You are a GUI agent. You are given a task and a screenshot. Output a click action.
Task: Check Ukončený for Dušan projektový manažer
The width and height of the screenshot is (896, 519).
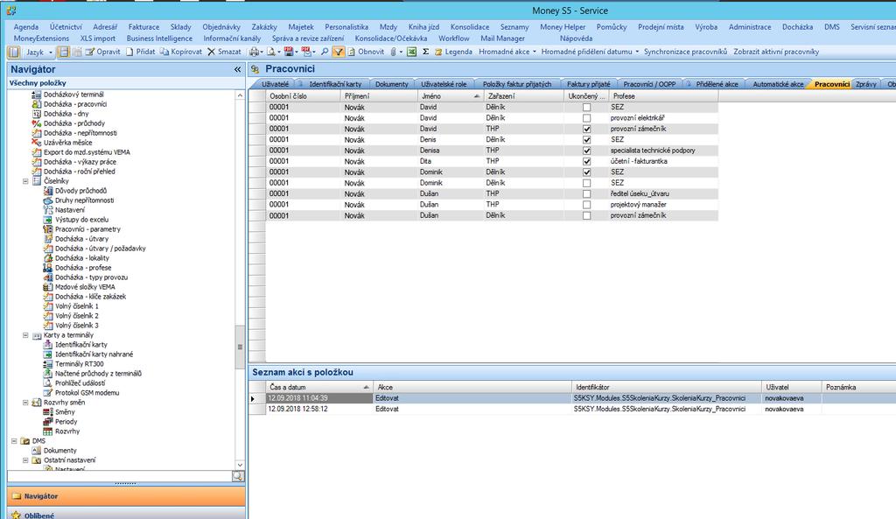pos(586,205)
